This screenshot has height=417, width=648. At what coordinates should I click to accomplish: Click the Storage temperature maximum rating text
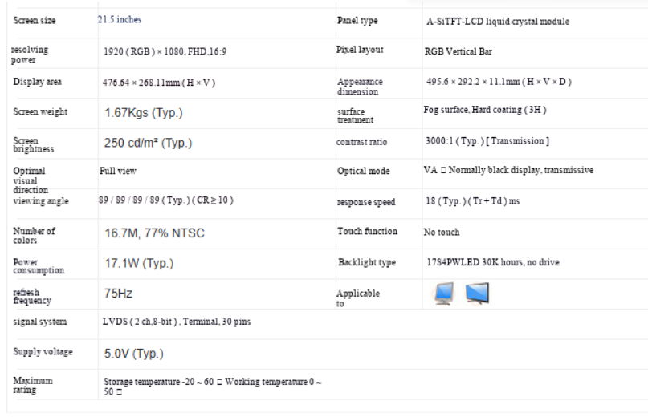pos(213,387)
